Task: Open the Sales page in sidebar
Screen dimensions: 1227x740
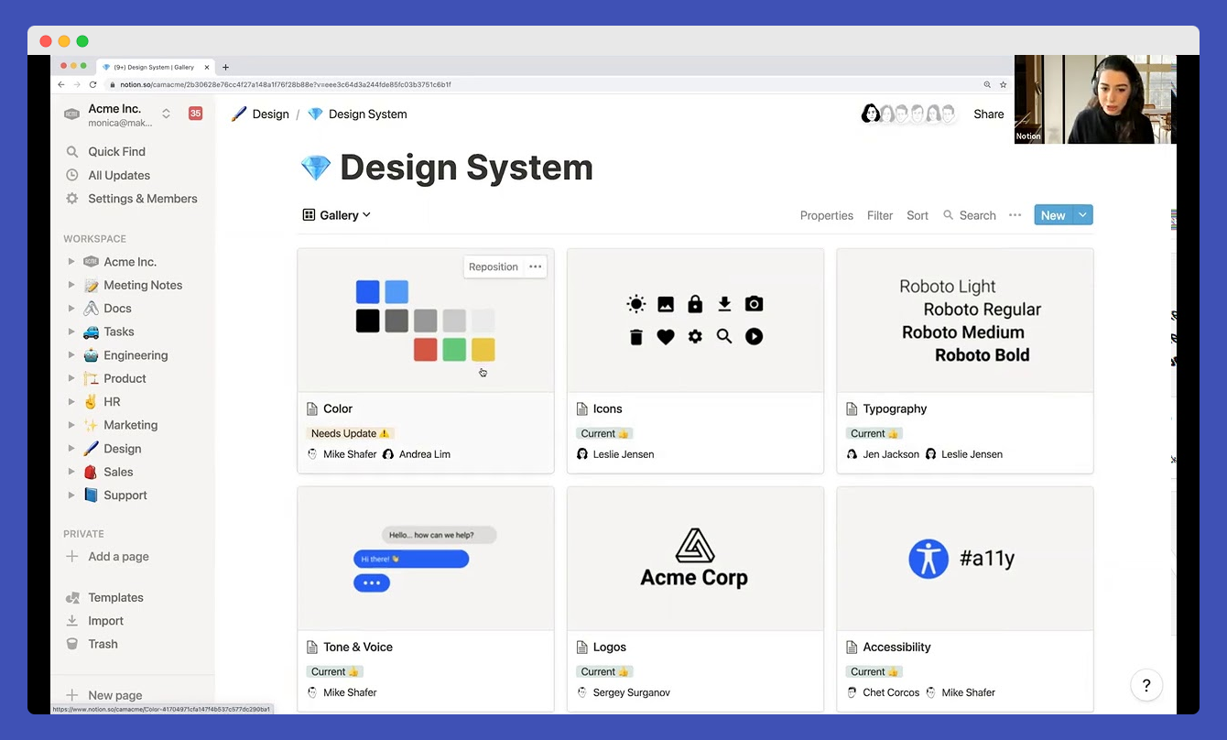Action: coord(118,472)
